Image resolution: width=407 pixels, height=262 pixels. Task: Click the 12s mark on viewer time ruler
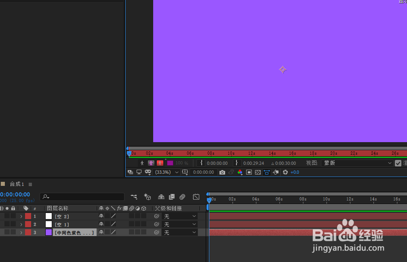point(251,153)
